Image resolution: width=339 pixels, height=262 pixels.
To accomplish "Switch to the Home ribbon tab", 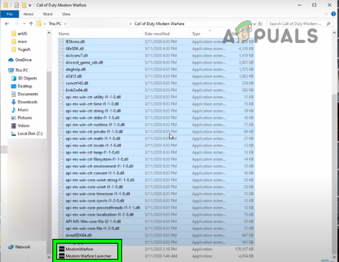I will (x=28, y=14).
